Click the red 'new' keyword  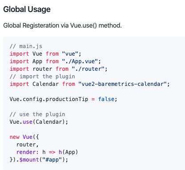[15, 137]
